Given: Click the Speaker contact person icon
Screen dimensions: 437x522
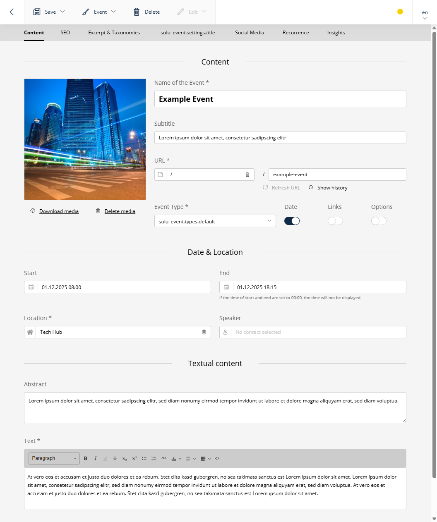Looking at the screenshot, I should tap(226, 332).
